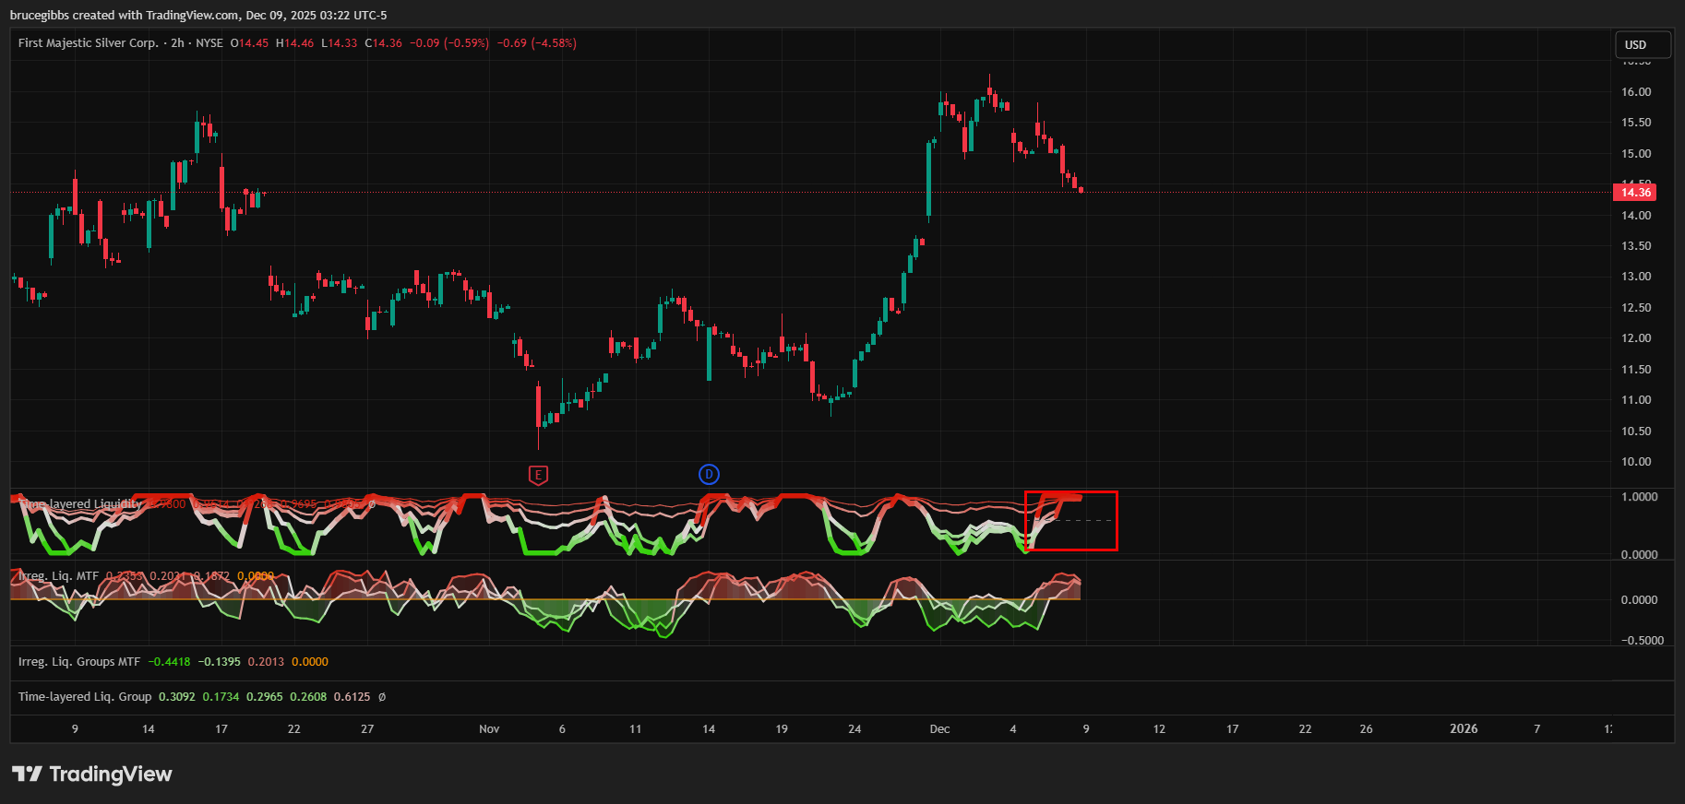Click the 16.00 level on the price scale
Image resolution: width=1685 pixels, height=804 pixels.
(1635, 92)
